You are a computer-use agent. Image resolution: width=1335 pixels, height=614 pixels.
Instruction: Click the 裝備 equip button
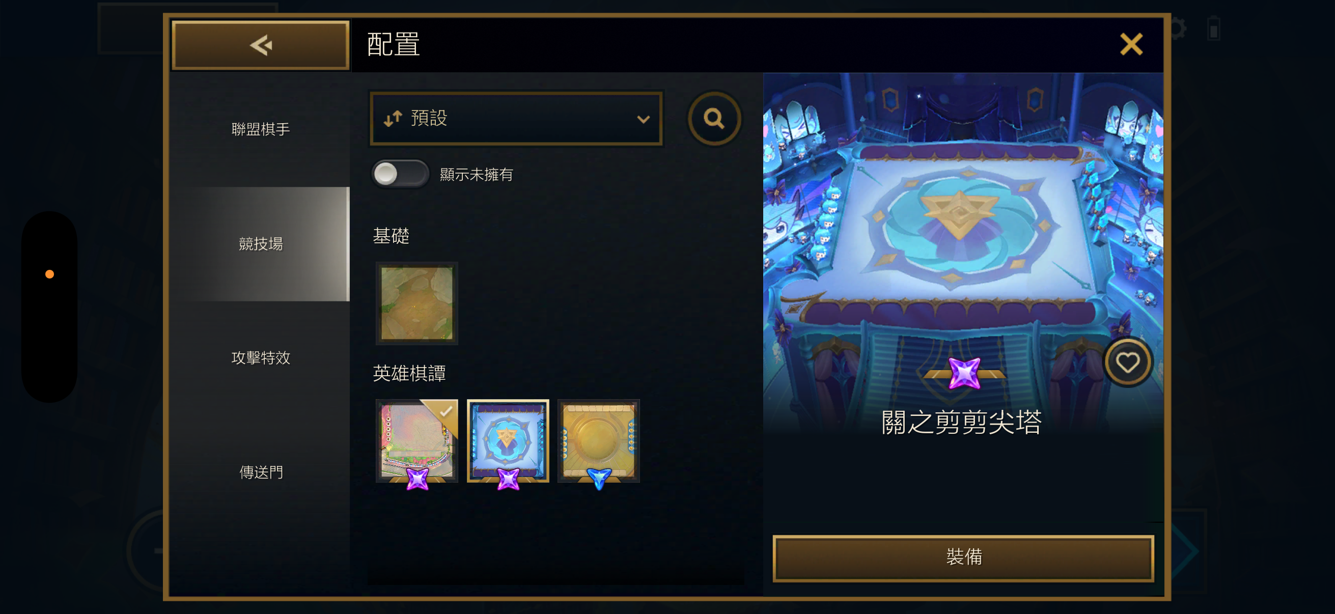(x=963, y=557)
